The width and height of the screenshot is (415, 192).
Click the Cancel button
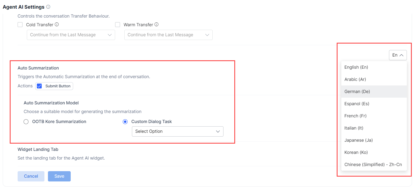tap(31, 176)
